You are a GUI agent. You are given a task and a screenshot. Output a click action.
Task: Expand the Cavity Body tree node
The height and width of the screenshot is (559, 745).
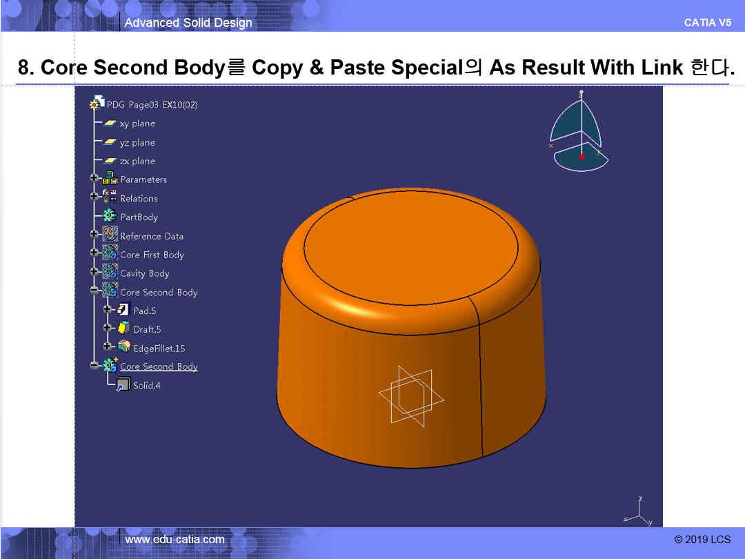(95, 273)
